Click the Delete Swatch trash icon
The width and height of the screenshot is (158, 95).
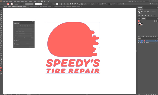click(155, 36)
